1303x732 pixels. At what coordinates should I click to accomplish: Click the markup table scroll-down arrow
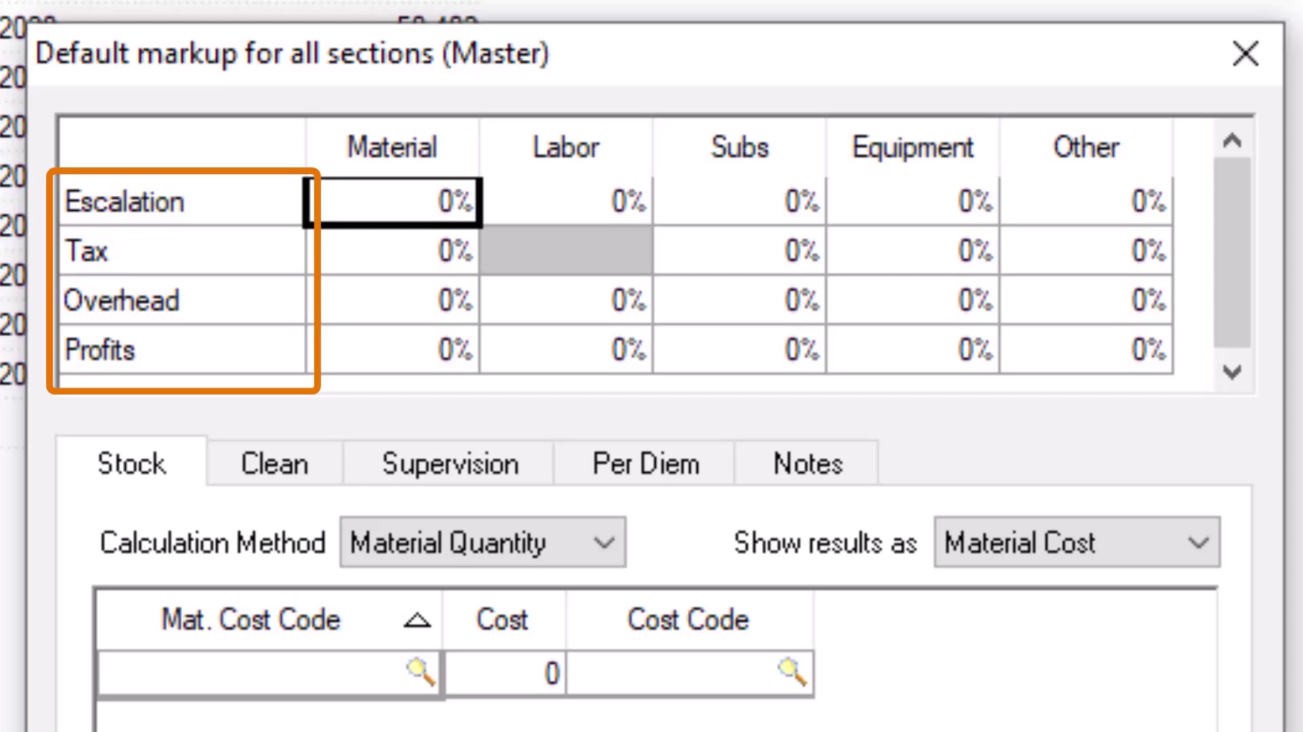(x=1232, y=371)
